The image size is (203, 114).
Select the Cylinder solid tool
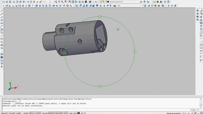pyautogui.click(x=20, y=6)
